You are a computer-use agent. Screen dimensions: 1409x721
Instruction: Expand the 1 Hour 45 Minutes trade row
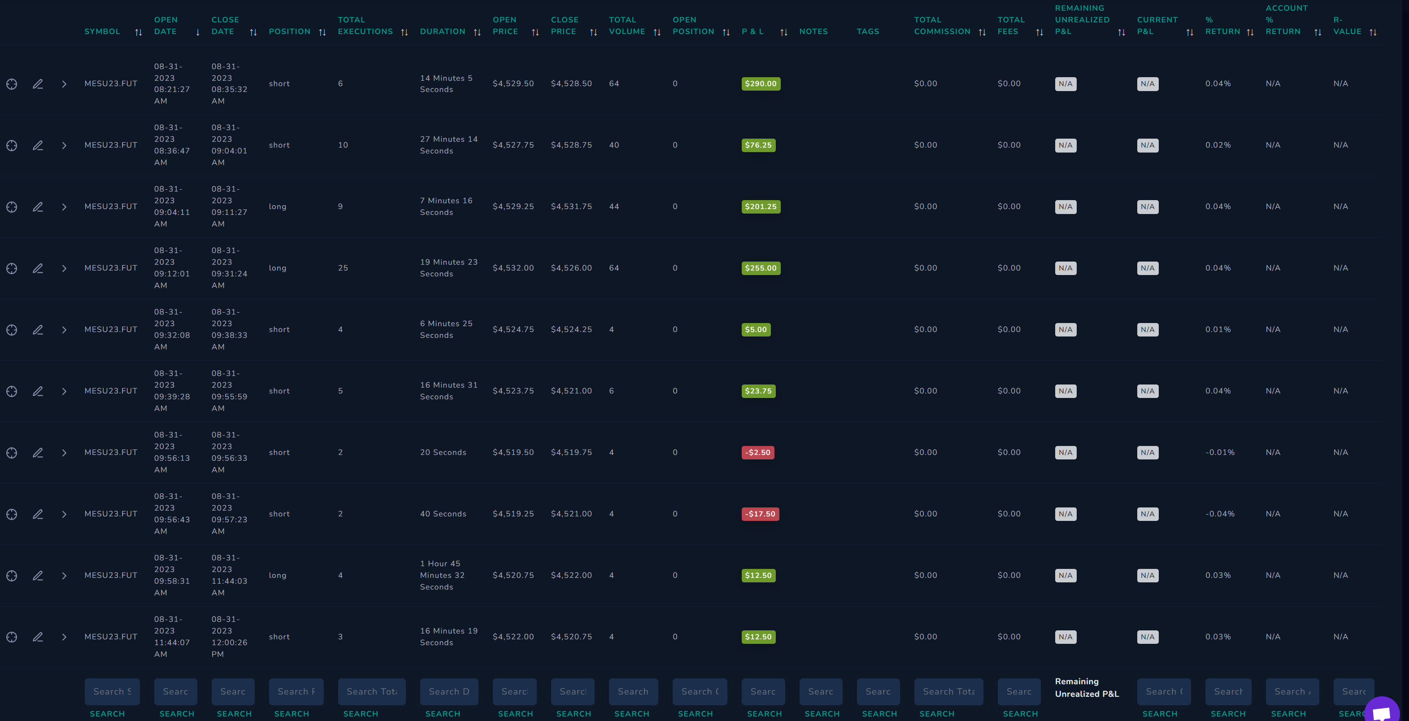click(x=64, y=576)
